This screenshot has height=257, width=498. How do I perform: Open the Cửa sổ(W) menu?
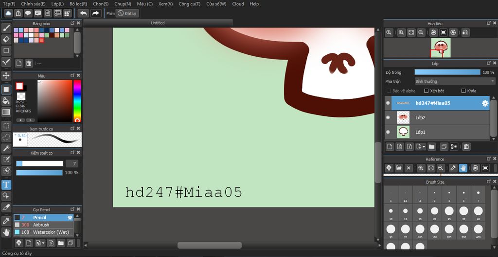point(216,4)
